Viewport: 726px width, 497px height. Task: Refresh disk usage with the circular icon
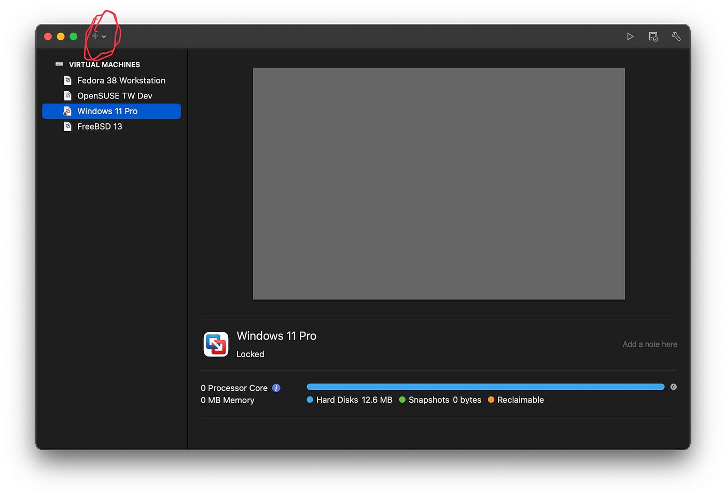673,387
